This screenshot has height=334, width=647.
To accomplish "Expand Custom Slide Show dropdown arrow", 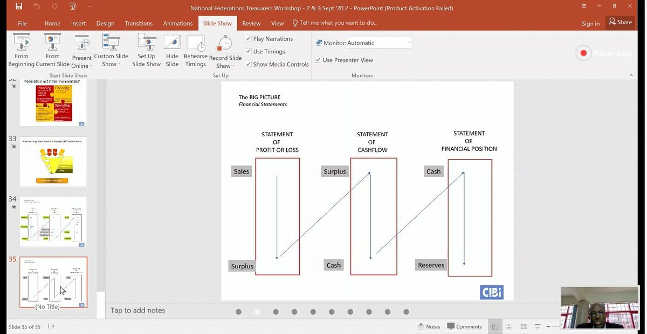I will (120, 64).
